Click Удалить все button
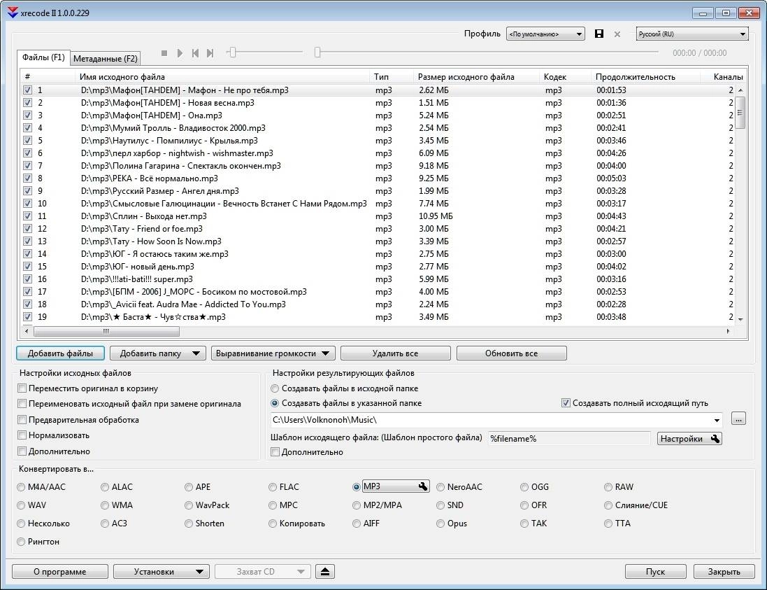The image size is (767, 590). pyautogui.click(x=395, y=353)
